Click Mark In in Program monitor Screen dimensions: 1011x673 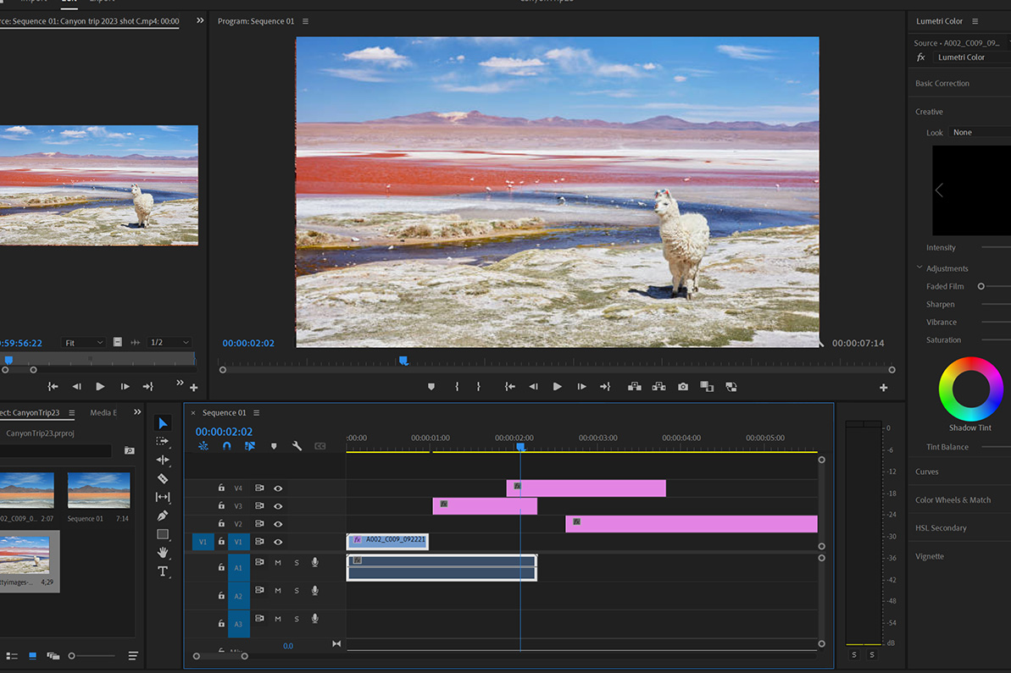point(457,386)
